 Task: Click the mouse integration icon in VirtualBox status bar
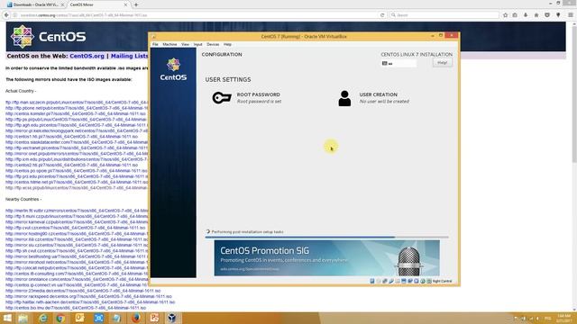point(423,281)
